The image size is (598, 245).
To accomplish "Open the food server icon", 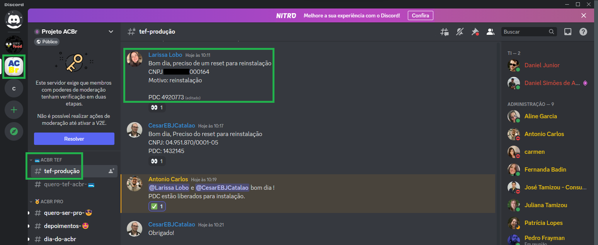I will [x=14, y=45].
